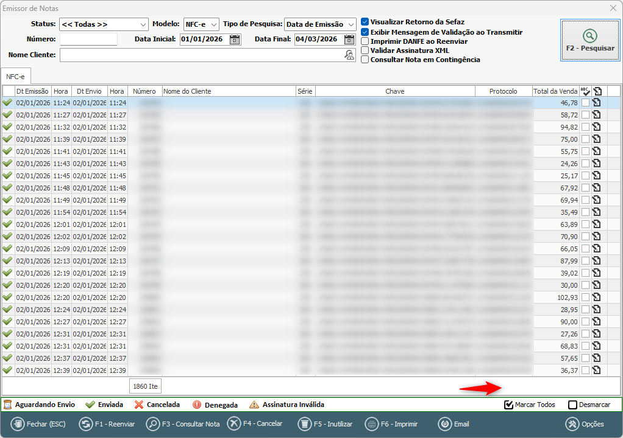Click F3 - Consultar Nota
This screenshot has width=623, height=438.
click(183, 424)
